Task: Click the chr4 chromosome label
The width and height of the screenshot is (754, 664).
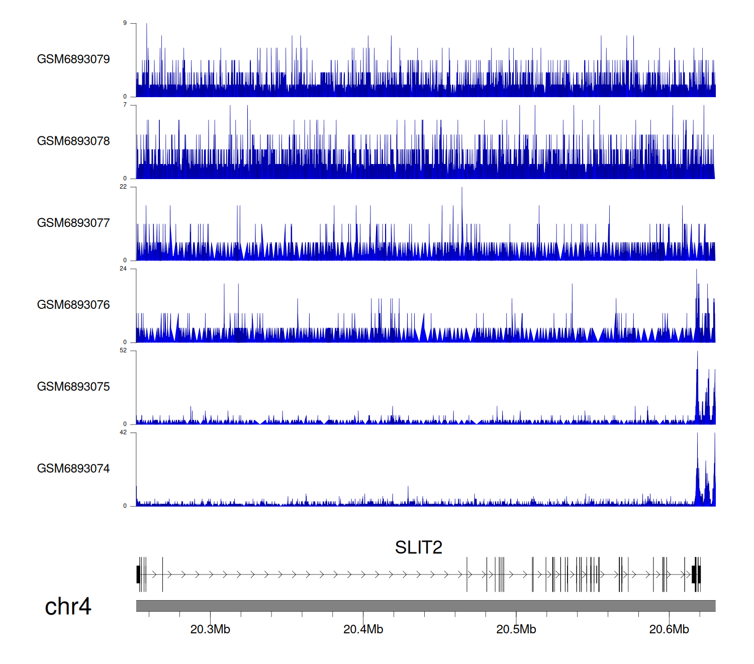Action: (68, 607)
